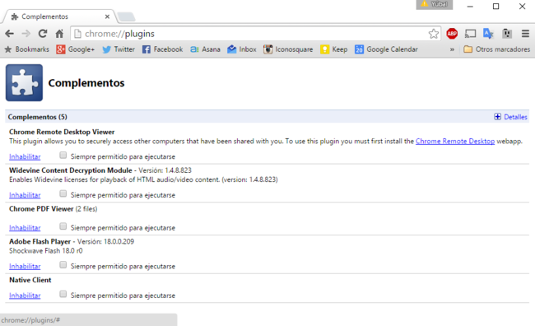Click the Native Client plugin name
The width and height of the screenshot is (535, 326).
[x=30, y=280]
